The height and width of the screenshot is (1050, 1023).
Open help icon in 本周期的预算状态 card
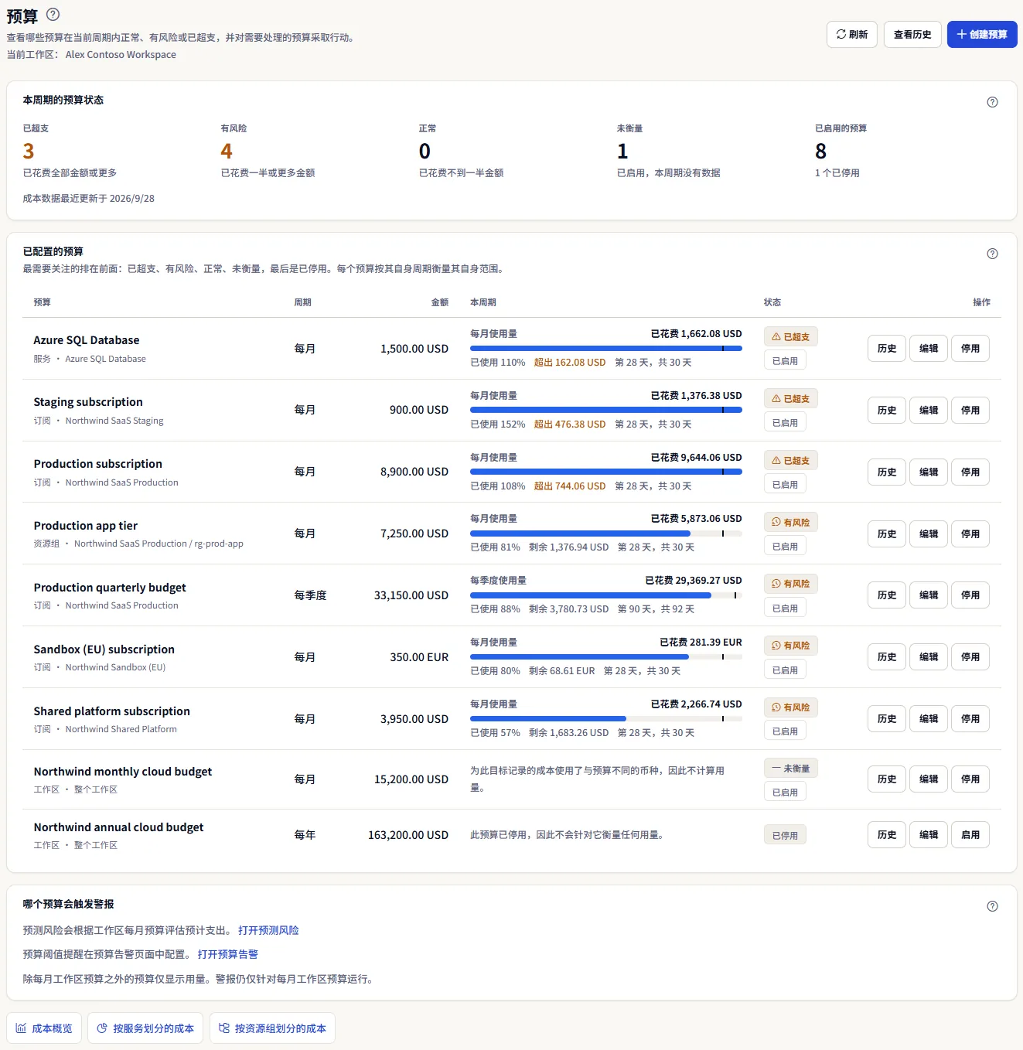point(992,102)
